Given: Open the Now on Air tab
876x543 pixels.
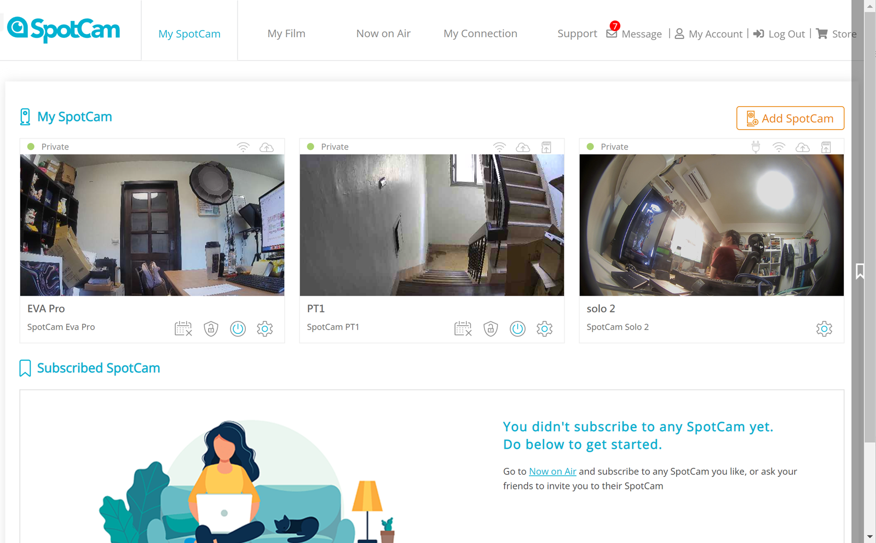Looking at the screenshot, I should click(x=383, y=33).
